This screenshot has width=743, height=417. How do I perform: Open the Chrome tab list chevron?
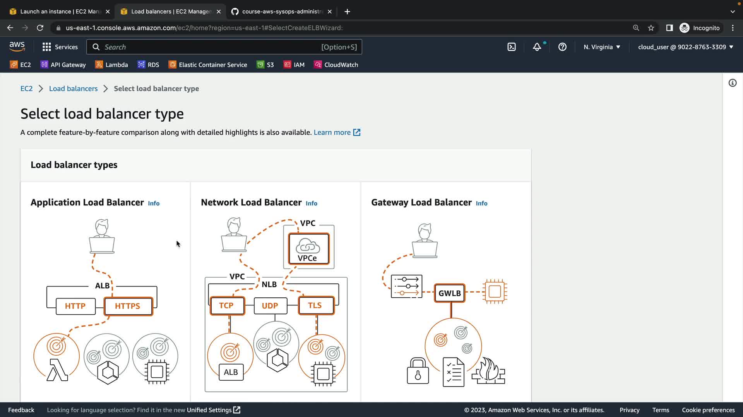[x=732, y=12]
